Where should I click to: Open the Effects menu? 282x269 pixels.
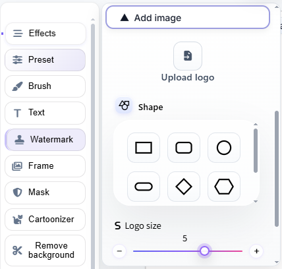[45, 34]
